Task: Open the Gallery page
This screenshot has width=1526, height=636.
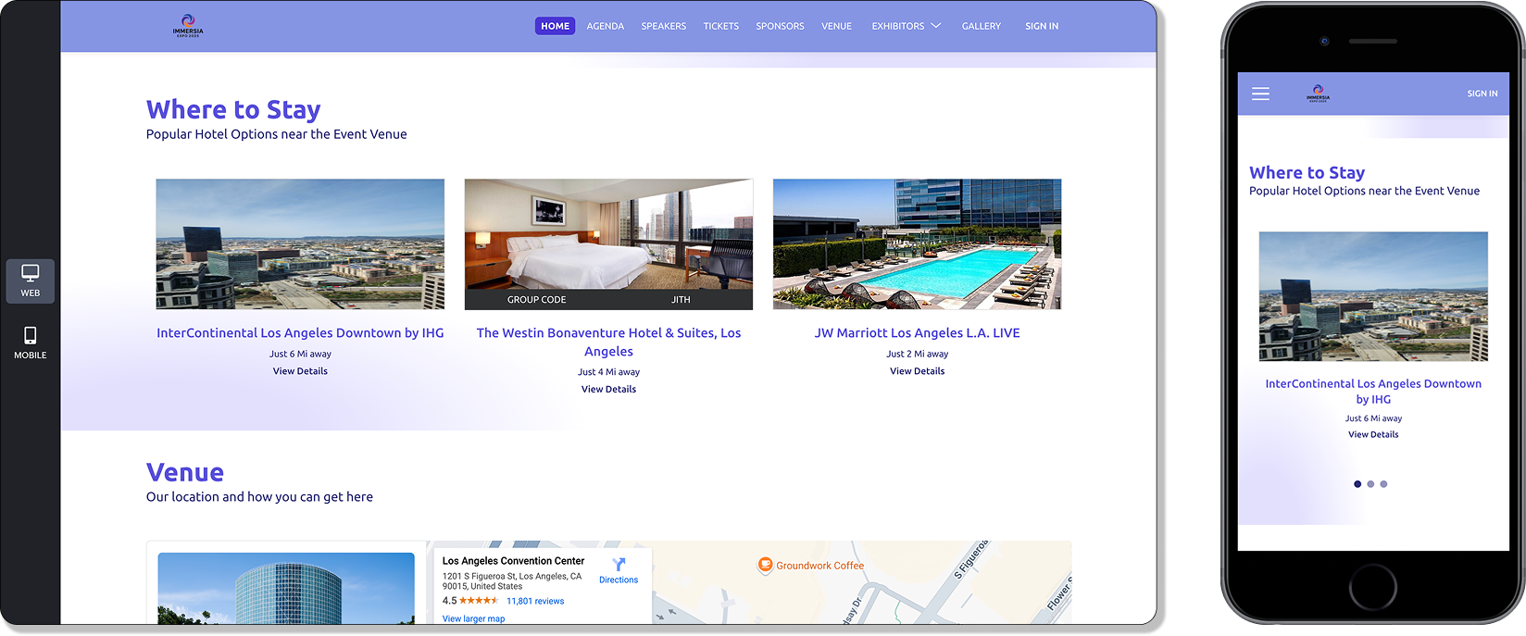Action: (982, 26)
